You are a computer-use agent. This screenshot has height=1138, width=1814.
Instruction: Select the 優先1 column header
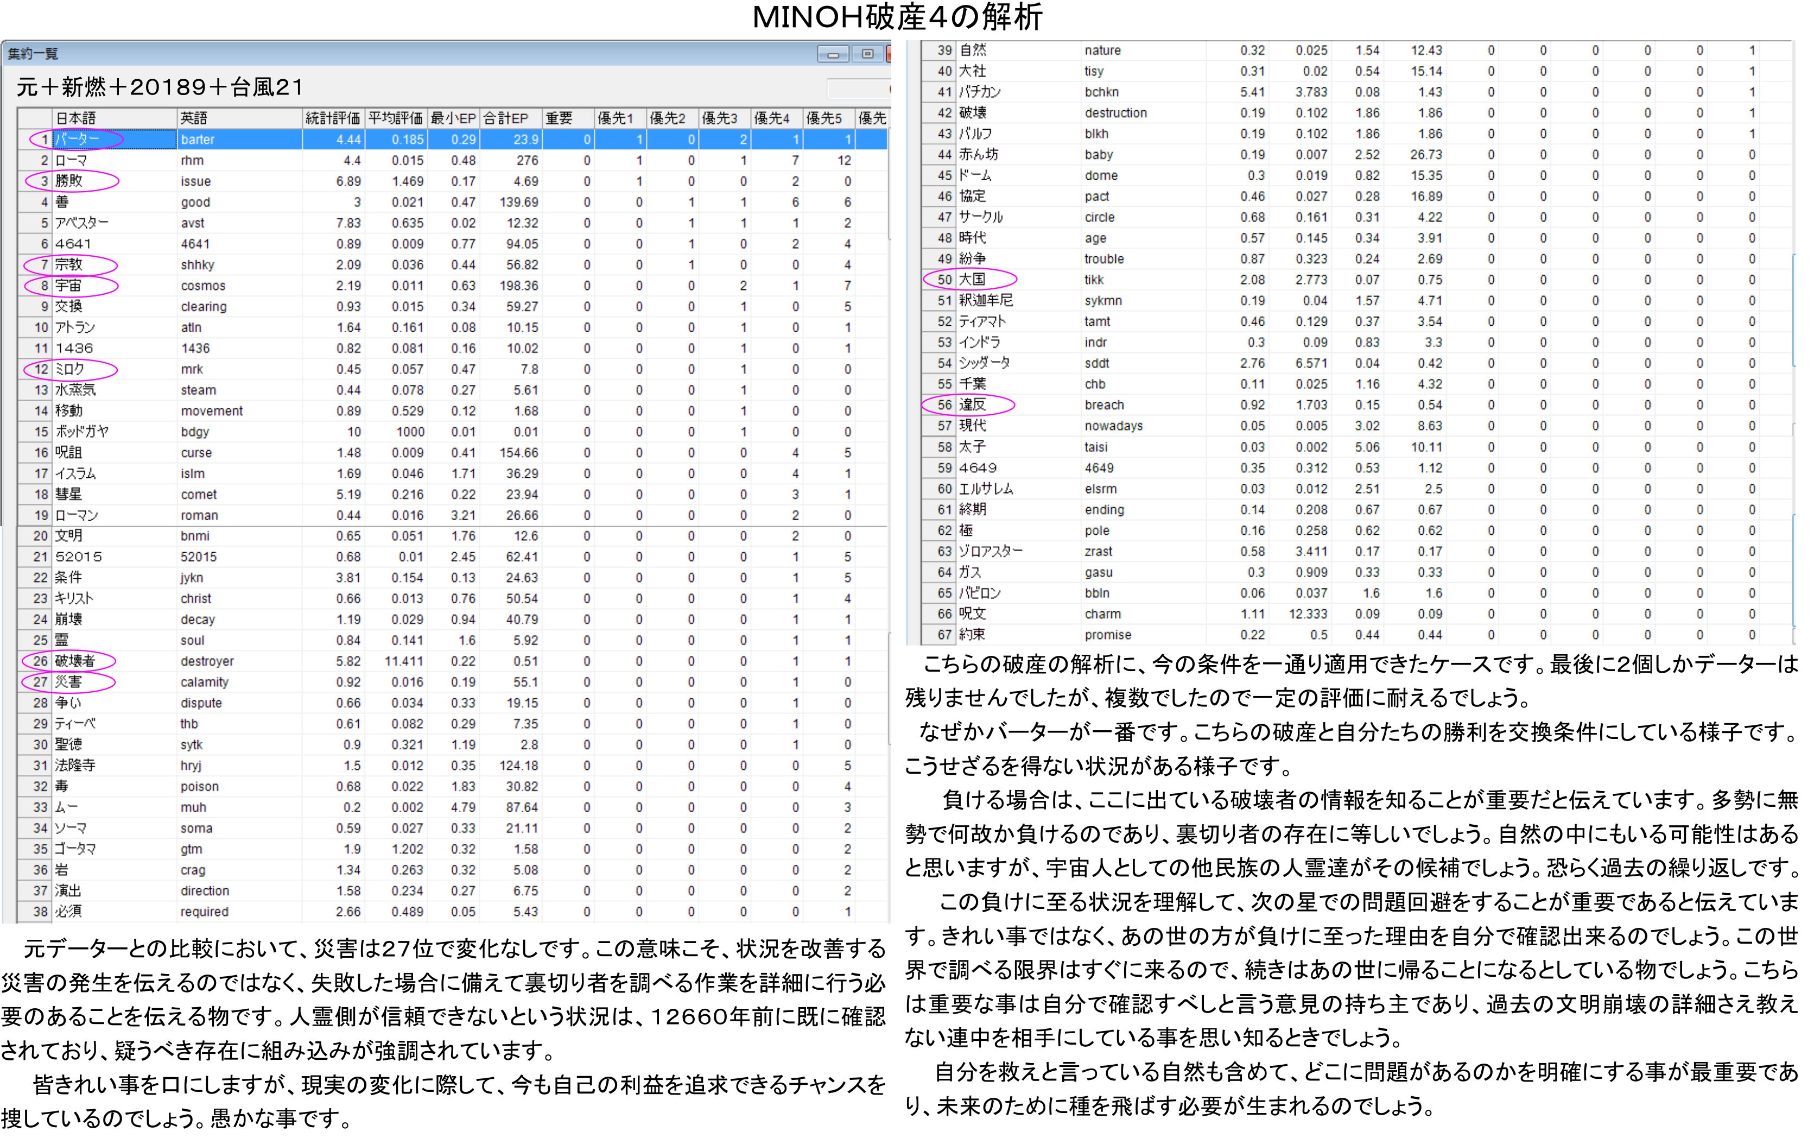pos(617,118)
